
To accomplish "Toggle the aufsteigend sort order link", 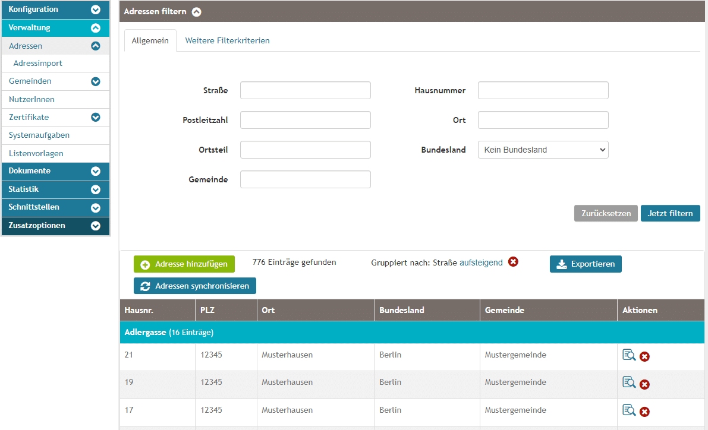I will (x=481, y=263).
